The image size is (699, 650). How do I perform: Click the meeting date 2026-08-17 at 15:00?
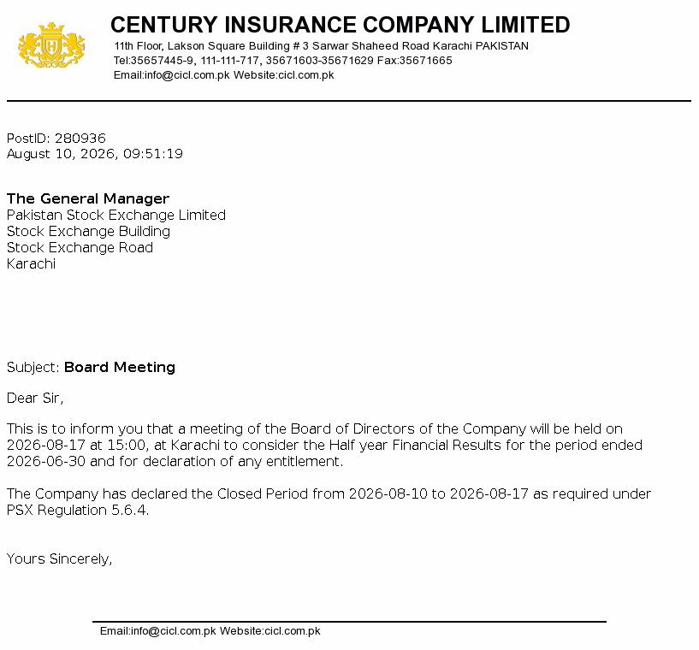click(76, 445)
